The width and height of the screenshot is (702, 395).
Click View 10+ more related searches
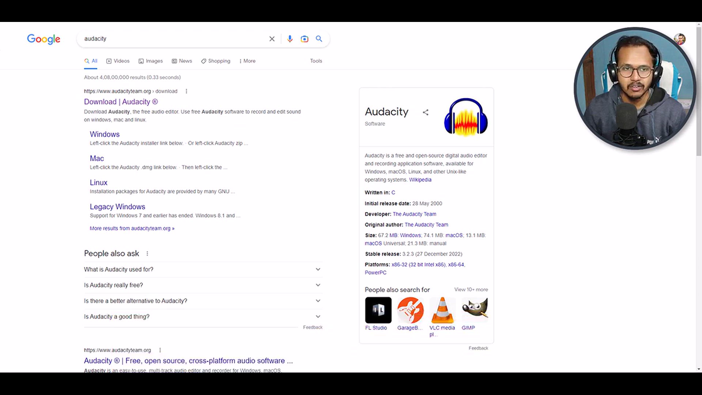(x=471, y=289)
